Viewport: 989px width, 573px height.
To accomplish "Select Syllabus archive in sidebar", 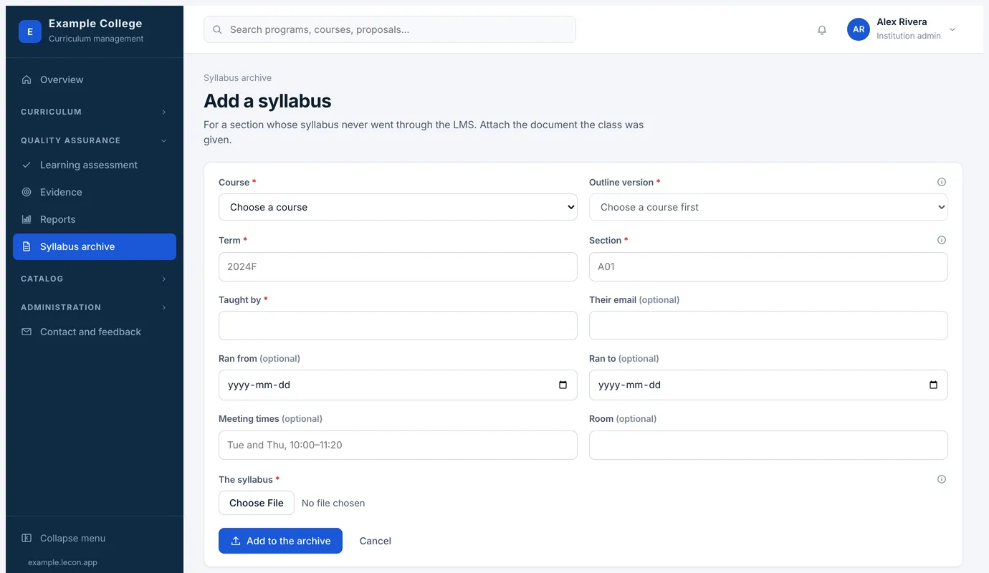I will point(94,246).
